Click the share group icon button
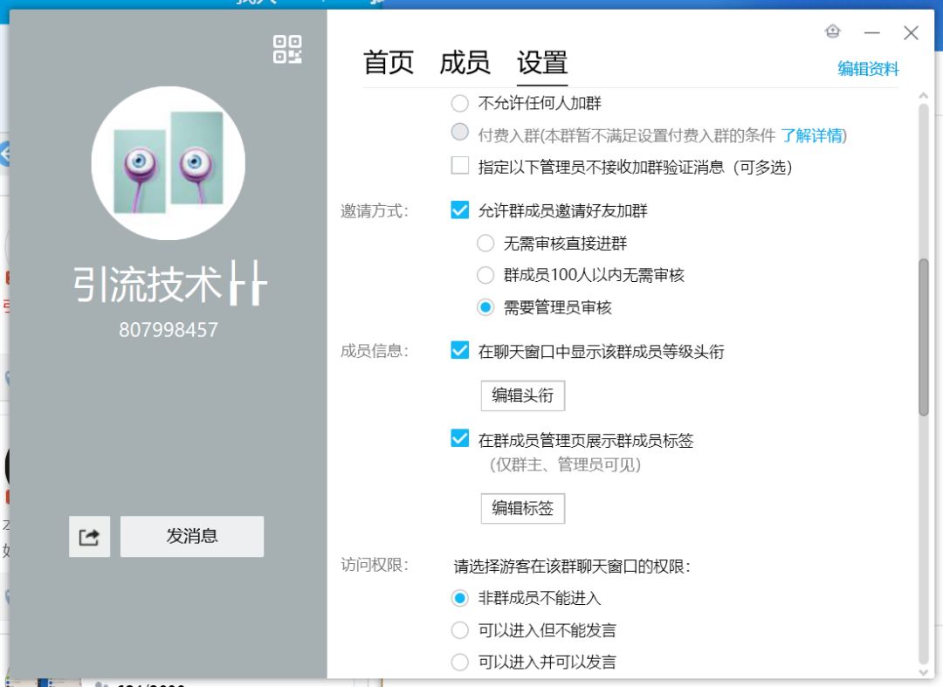This screenshot has height=687, width=943. click(x=89, y=536)
